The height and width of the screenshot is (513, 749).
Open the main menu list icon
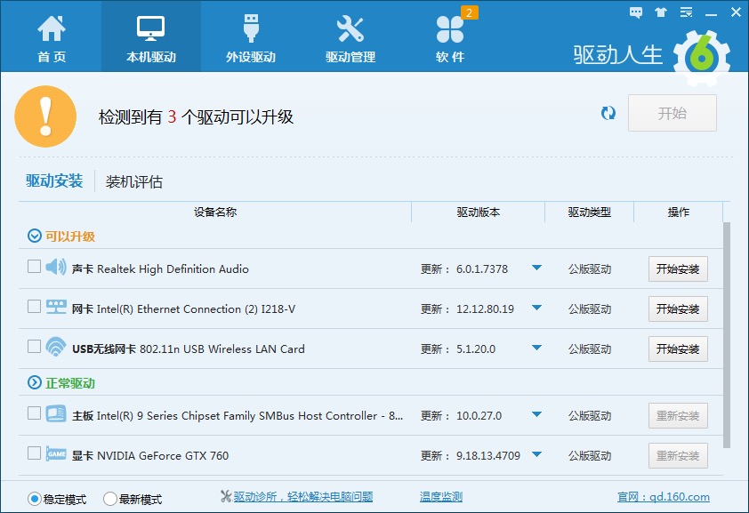(x=687, y=12)
